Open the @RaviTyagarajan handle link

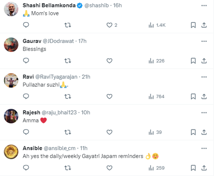pos(57,77)
